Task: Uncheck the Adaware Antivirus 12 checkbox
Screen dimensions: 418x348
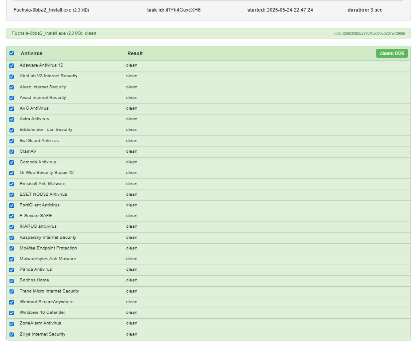Action: point(12,66)
